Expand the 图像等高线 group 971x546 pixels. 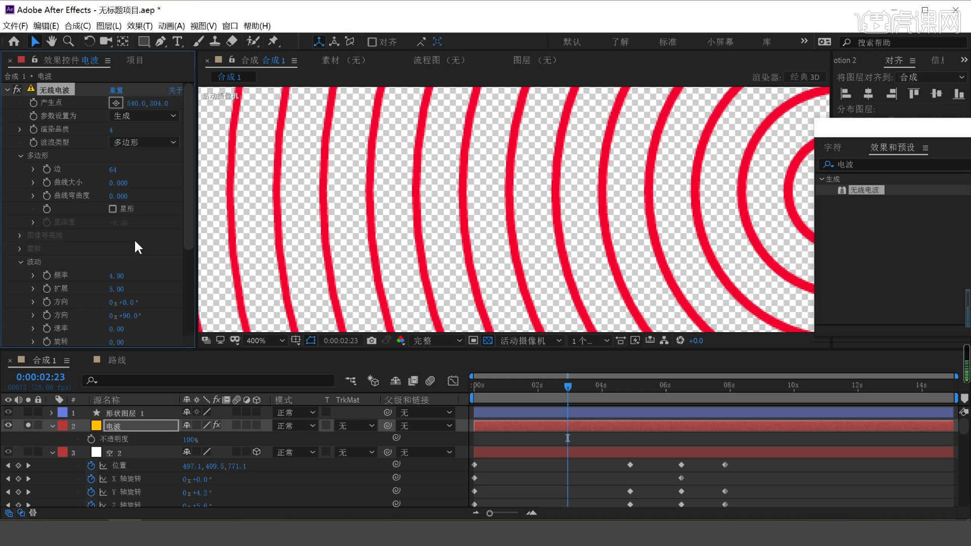[20, 236]
